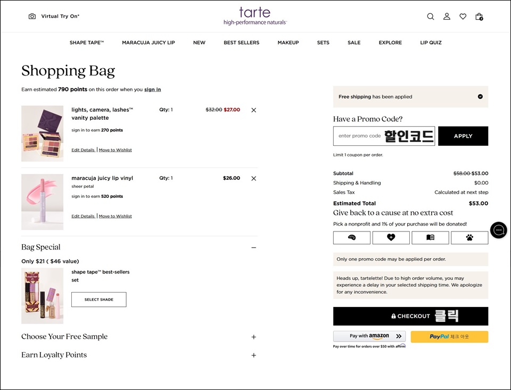
Task: Click Select Shade for shape tape set
Action: (99, 300)
